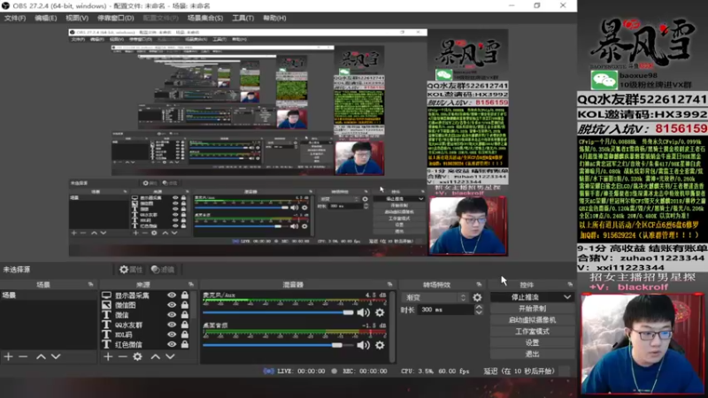
Task: Remove source using minus icon in Sources panel
Action: (122, 357)
